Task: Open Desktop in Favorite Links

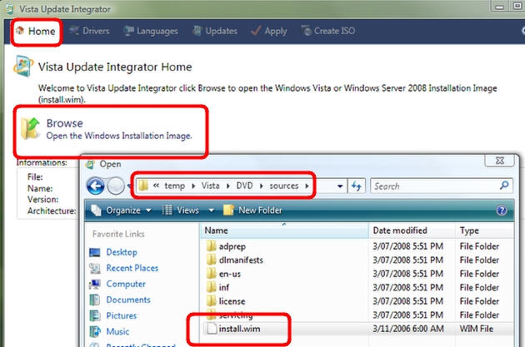Action: 113,252
